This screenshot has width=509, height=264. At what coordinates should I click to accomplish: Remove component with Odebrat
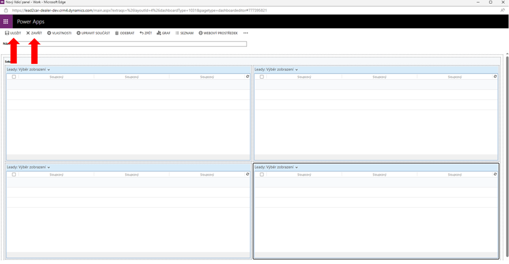click(124, 33)
